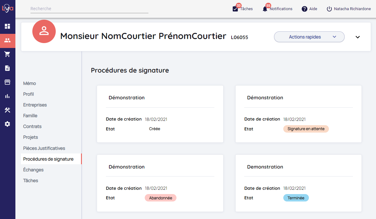
Task: Open the Tâches checklist icon in header
Action: coord(235,9)
